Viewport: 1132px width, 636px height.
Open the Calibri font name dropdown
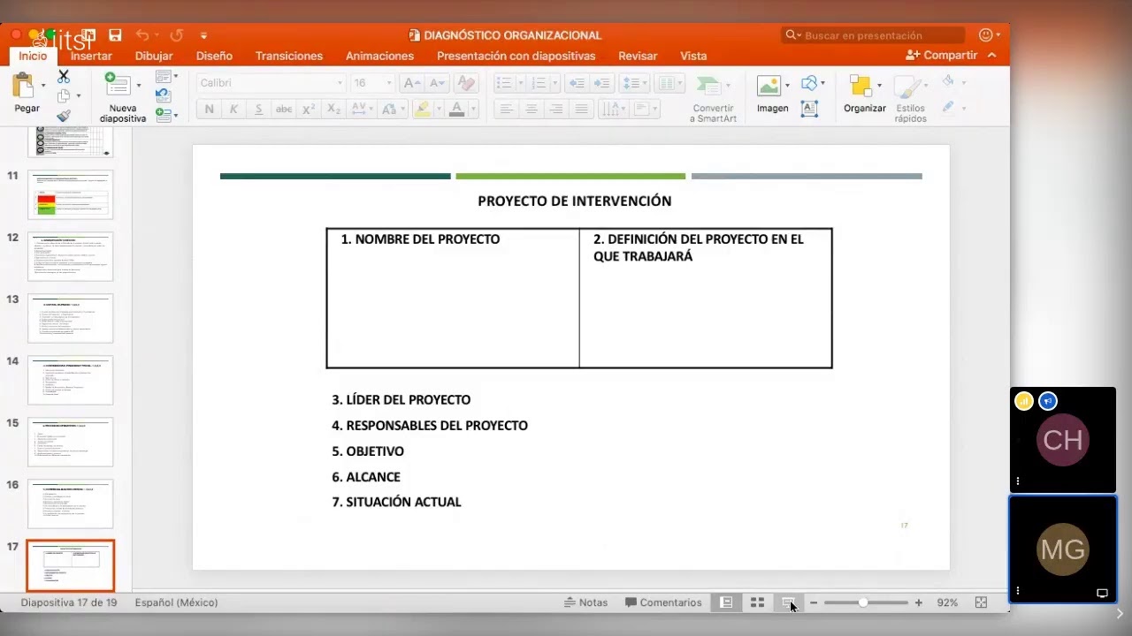coord(340,83)
